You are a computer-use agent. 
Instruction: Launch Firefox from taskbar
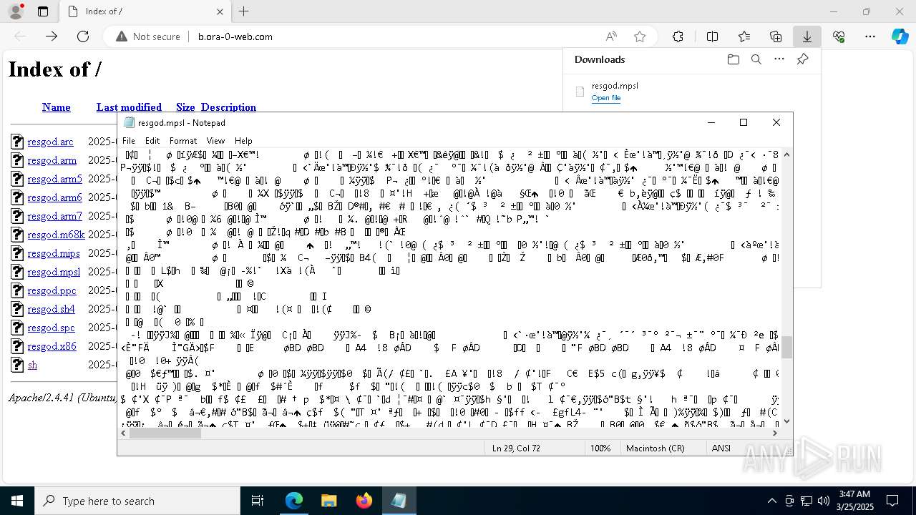point(364,501)
